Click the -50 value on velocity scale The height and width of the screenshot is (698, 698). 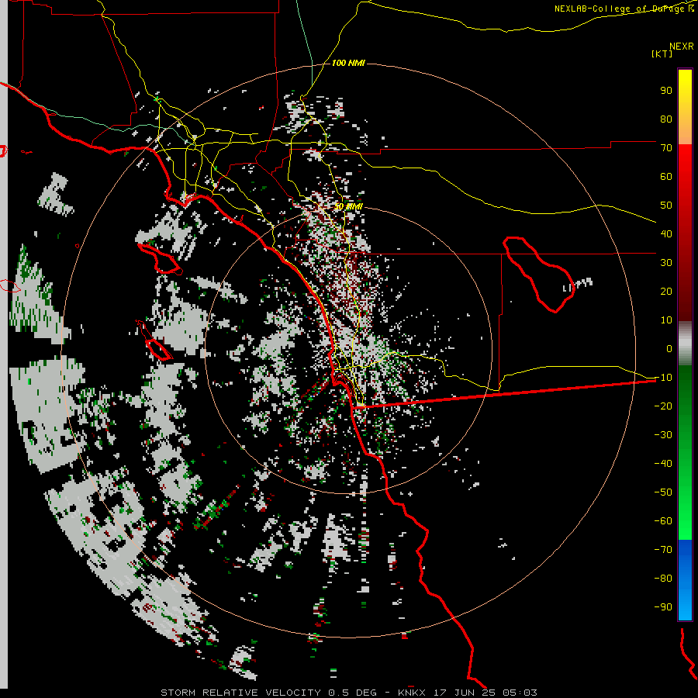tap(663, 492)
